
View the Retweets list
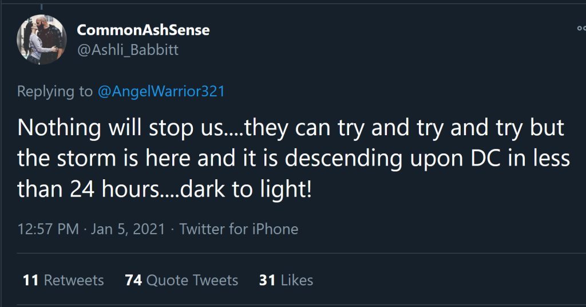click(x=74, y=280)
